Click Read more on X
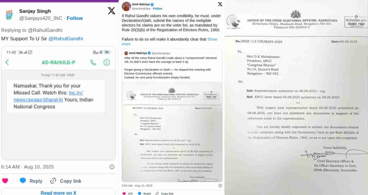 [58, 193]
